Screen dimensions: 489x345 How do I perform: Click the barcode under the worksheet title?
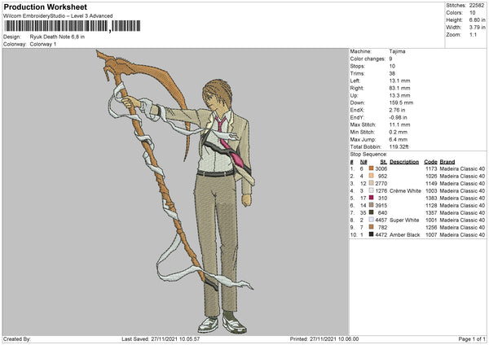(72, 26)
